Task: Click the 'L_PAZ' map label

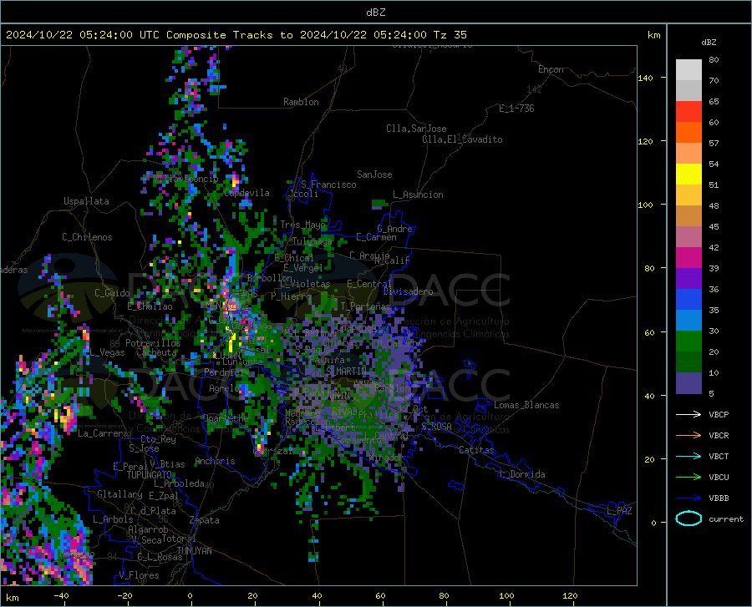Action: click(x=619, y=511)
